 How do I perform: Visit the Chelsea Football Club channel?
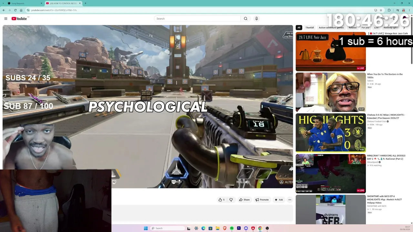(x=377, y=121)
